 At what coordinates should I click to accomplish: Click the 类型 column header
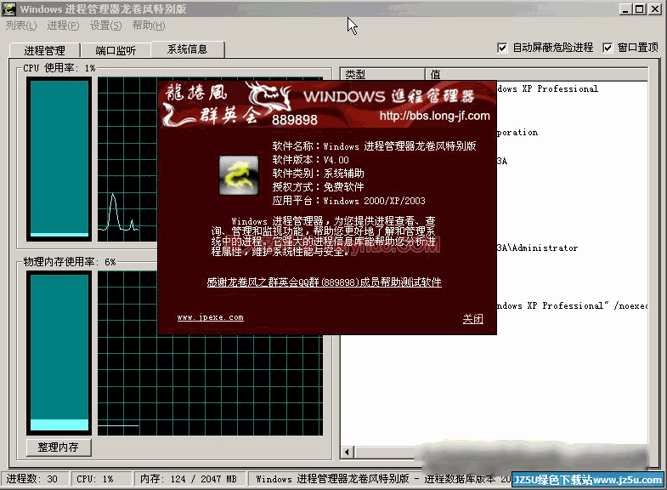tap(382, 75)
